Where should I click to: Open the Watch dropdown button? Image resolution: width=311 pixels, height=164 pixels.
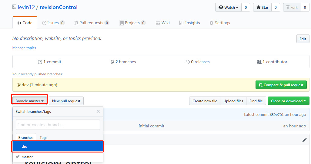pyautogui.click(x=228, y=7)
